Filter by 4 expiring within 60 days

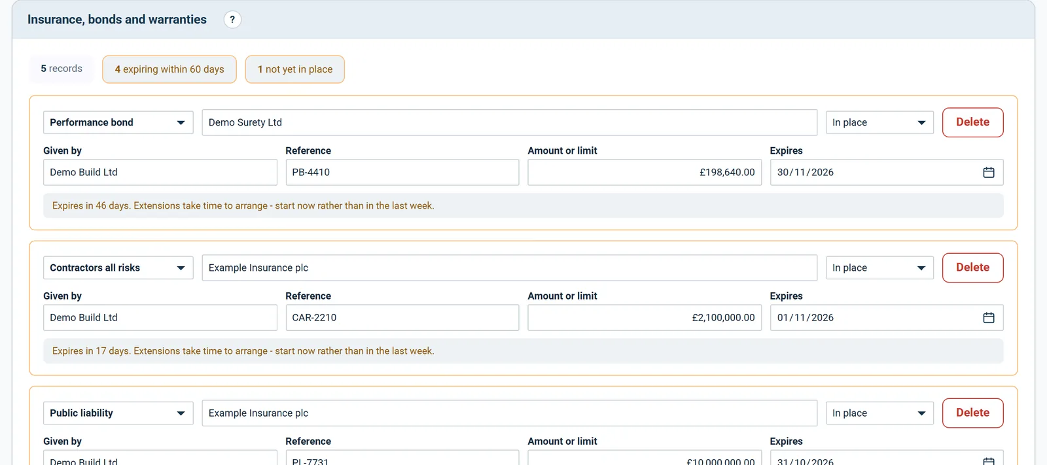pos(169,69)
